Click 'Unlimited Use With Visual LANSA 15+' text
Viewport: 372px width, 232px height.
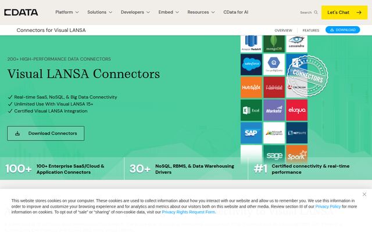[53, 104]
